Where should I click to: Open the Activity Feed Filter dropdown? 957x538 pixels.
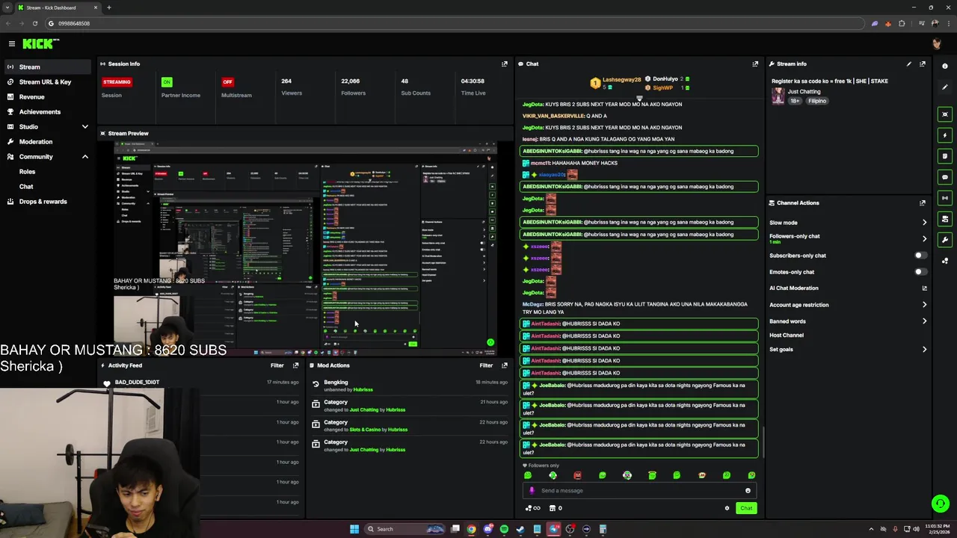[x=277, y=365]
